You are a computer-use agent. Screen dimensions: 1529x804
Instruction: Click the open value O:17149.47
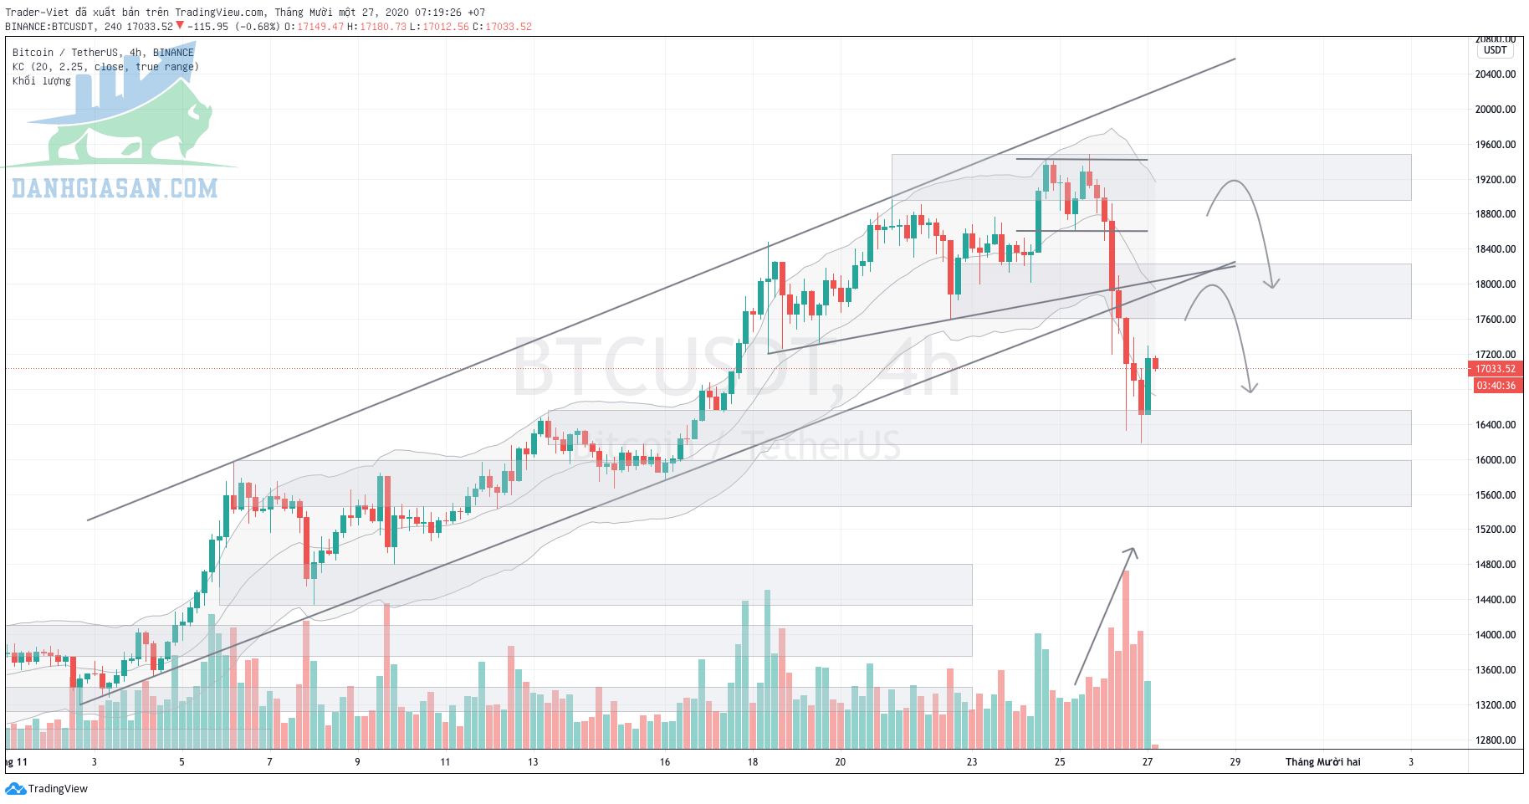[x=314, y=27]
